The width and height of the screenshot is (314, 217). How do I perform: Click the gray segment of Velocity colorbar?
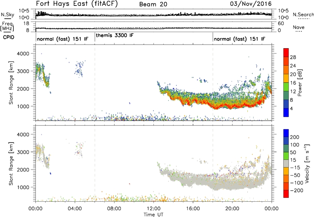click(x=286, y=163)
